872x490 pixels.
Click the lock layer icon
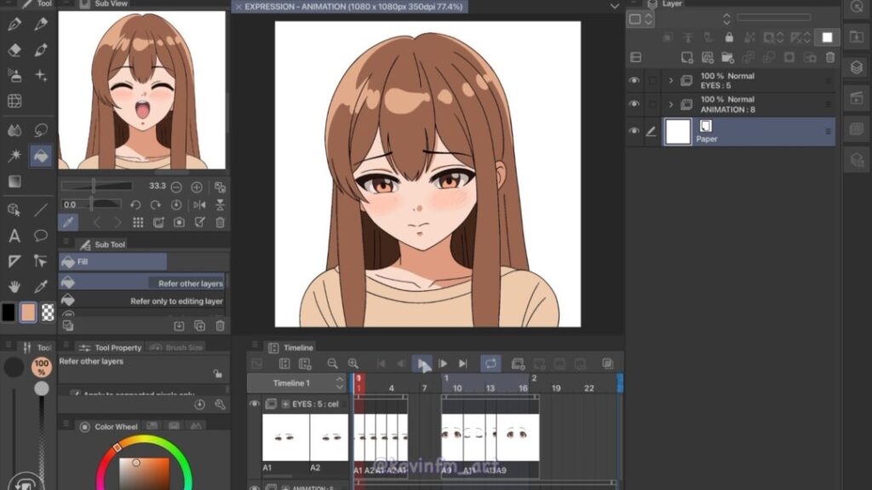pyautogui.click(x=728, y=37)
